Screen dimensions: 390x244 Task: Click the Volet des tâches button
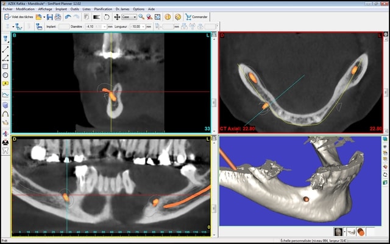pyautogui.click(x=21, y=17)
